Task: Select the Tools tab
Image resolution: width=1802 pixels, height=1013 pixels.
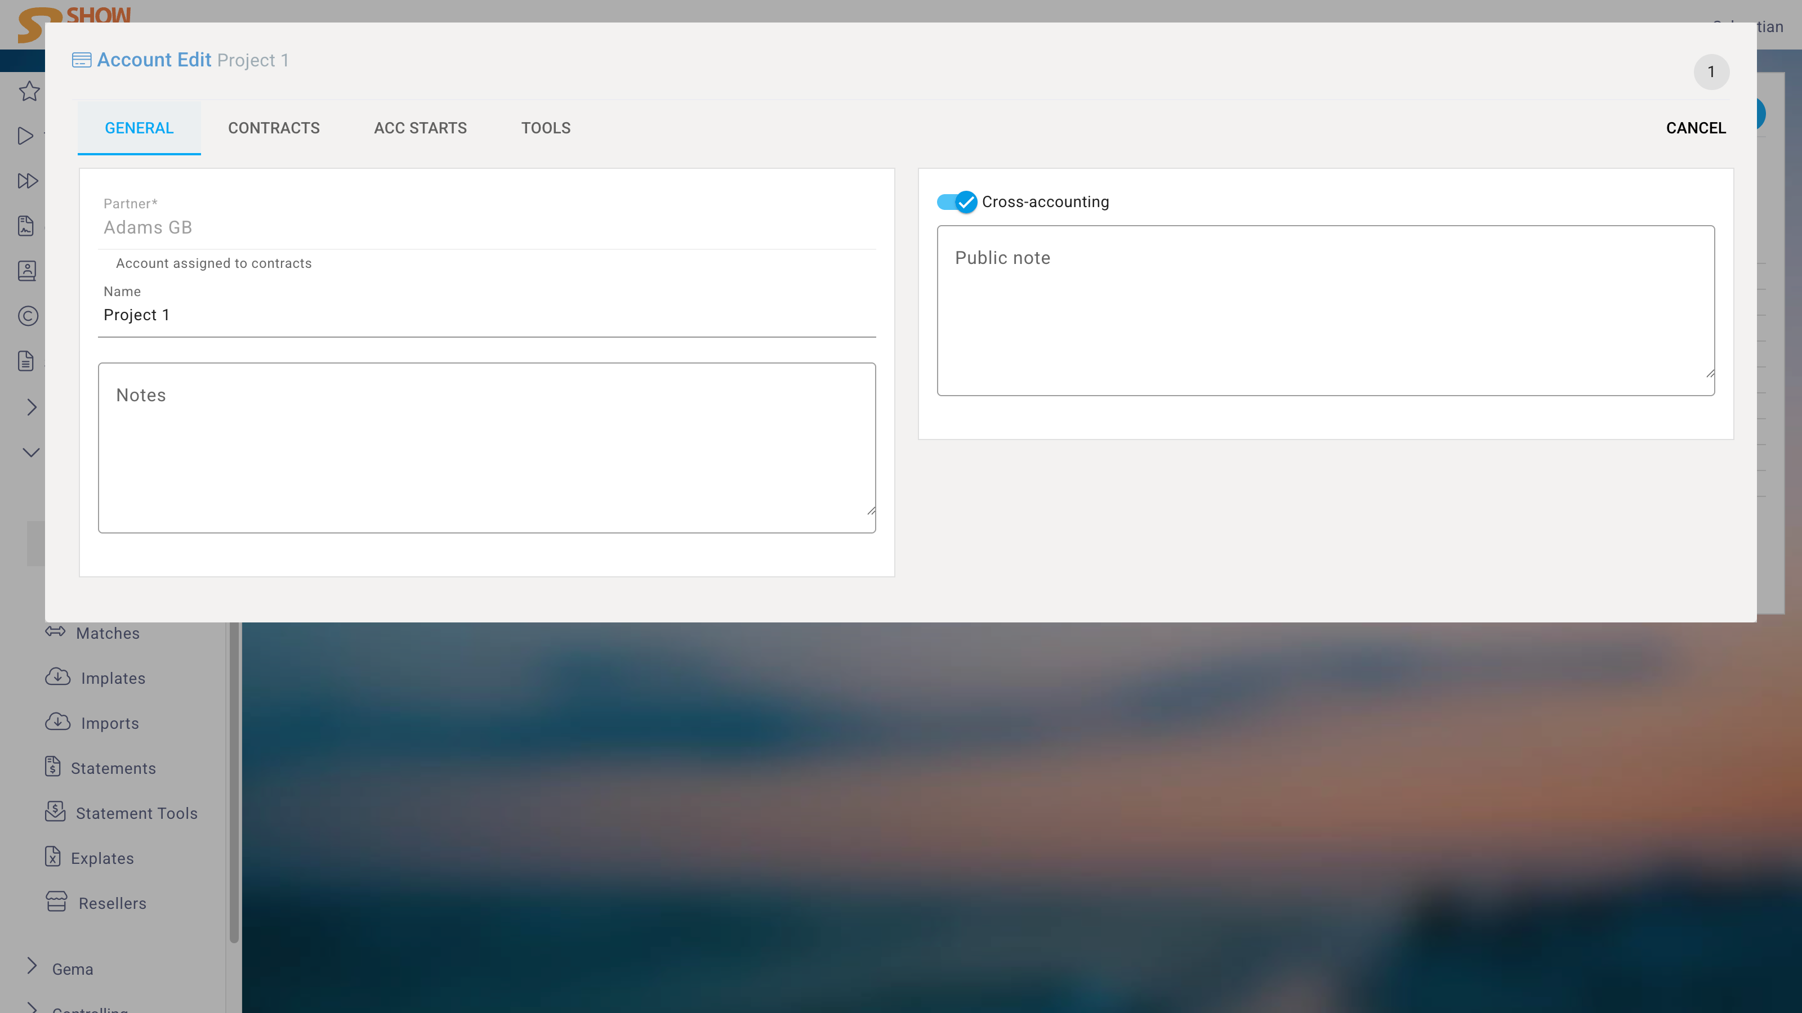Action: point(546,128)
